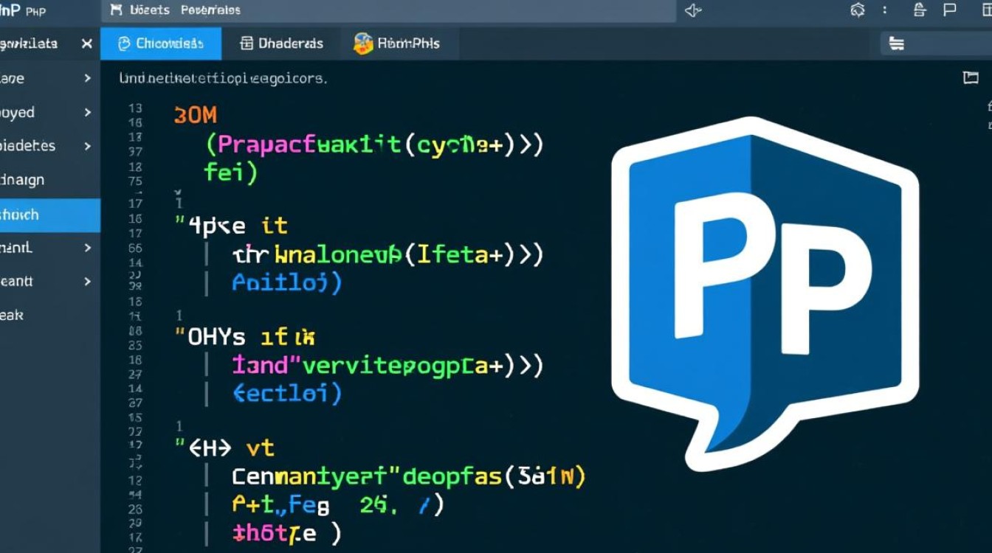This screenshot has height=553, width=992.
Task: Click the lock icon in the top-right toolbar
Action: (x=919, y=10)
